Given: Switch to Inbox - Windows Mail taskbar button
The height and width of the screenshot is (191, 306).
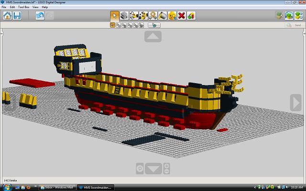Looking at the screenshot, I should click(x=57, y=188).
